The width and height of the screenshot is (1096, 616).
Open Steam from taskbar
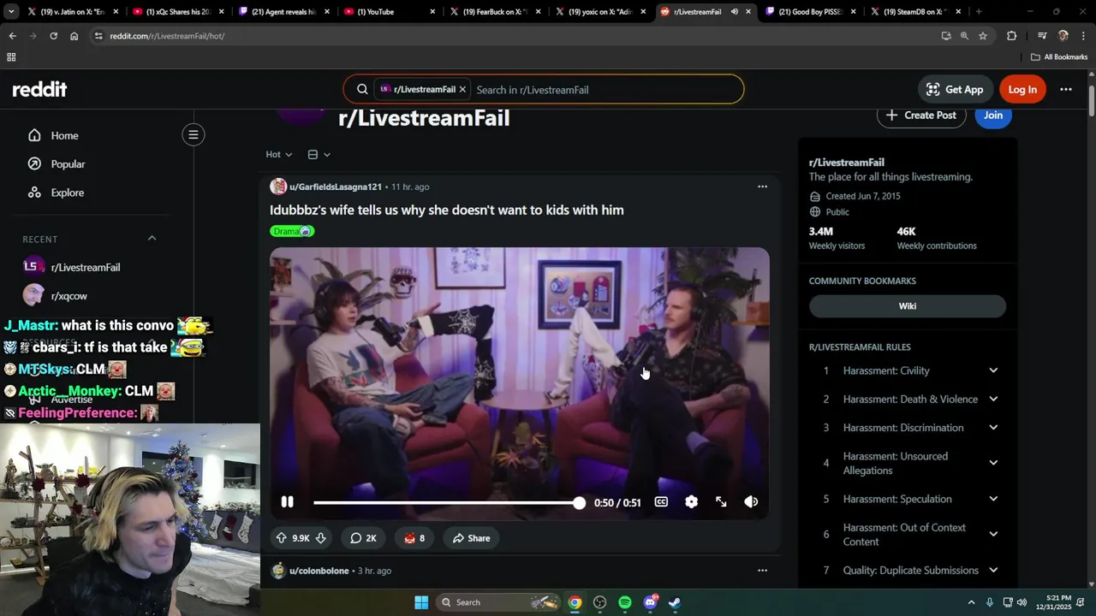[675, 602]
